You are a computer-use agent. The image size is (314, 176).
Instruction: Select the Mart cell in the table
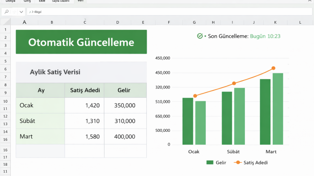pyautogui.click(x=40, y=137)
